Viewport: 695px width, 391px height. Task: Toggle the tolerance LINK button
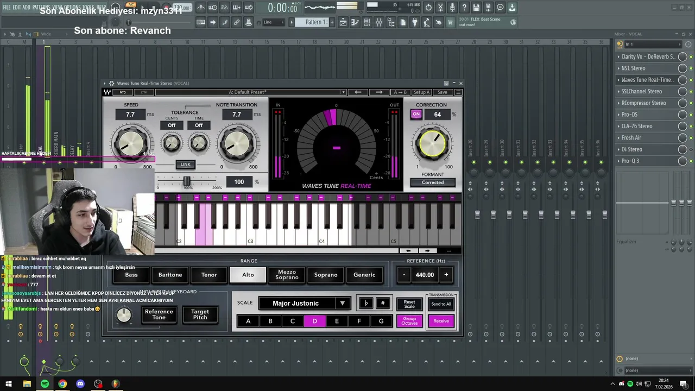(x=185, y=165)
